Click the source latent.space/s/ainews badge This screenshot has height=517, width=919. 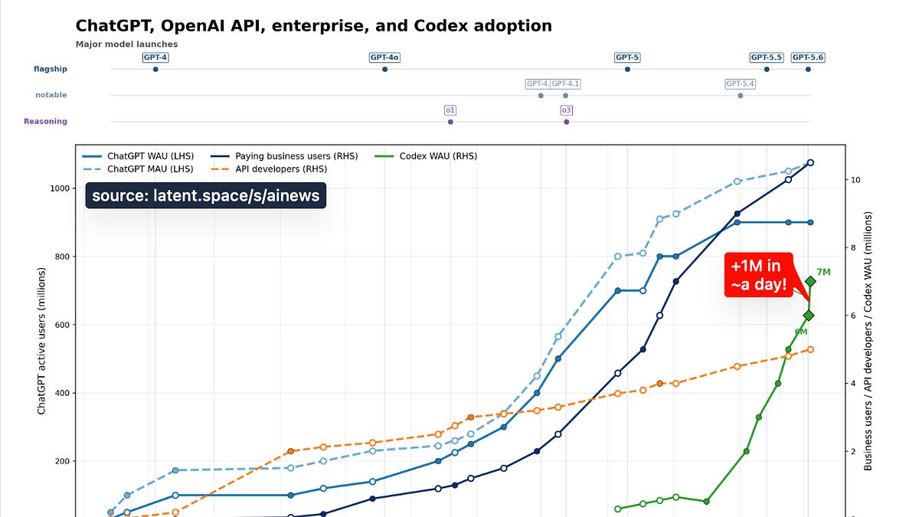coord(206,195)
